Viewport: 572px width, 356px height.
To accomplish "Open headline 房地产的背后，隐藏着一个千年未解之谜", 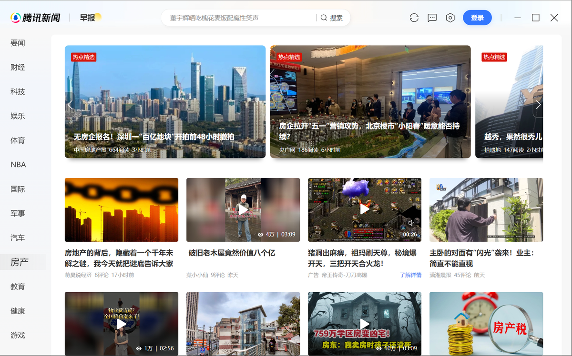I will [x=119, y=258].
